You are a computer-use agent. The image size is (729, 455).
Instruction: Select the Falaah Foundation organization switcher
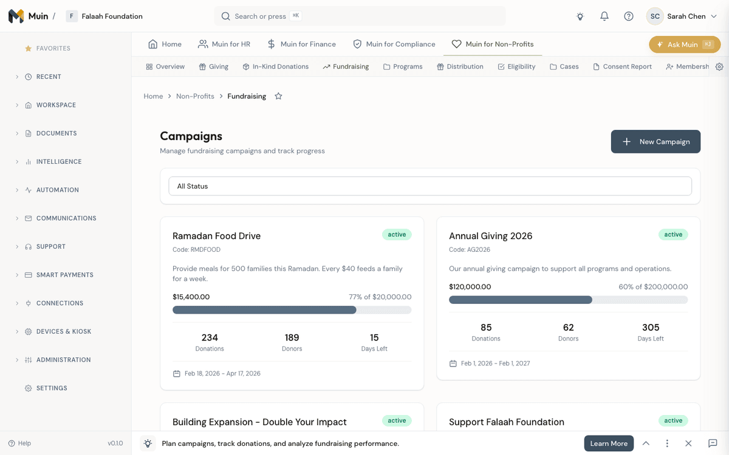[x=104, y=16]
